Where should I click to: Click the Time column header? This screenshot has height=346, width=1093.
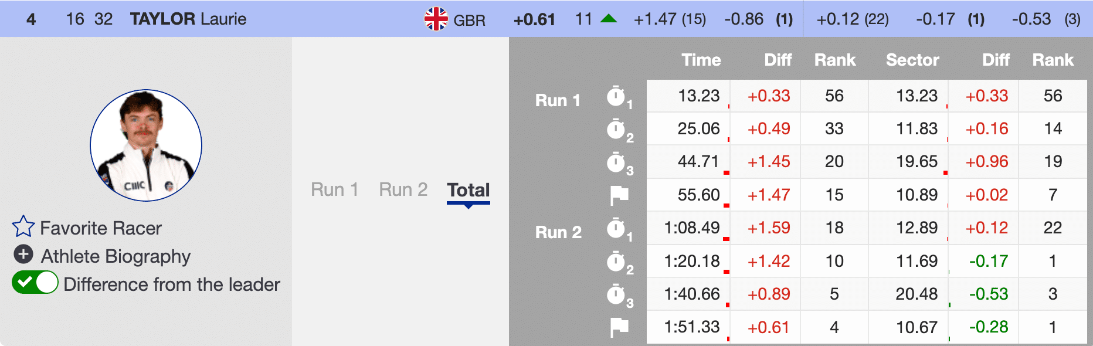point(701,60)
